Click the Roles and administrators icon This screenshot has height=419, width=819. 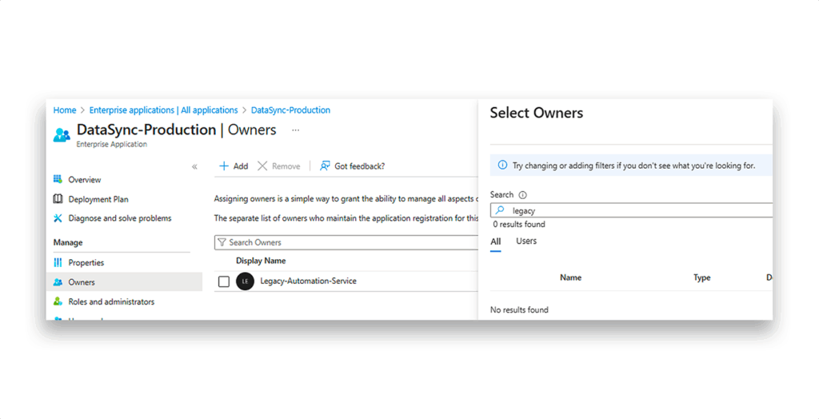pos(58,301)
